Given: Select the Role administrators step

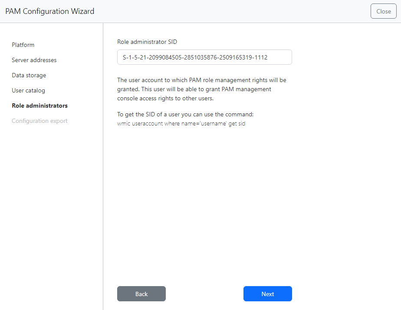Looking at the screenshot, I should [x=39, y=106].
